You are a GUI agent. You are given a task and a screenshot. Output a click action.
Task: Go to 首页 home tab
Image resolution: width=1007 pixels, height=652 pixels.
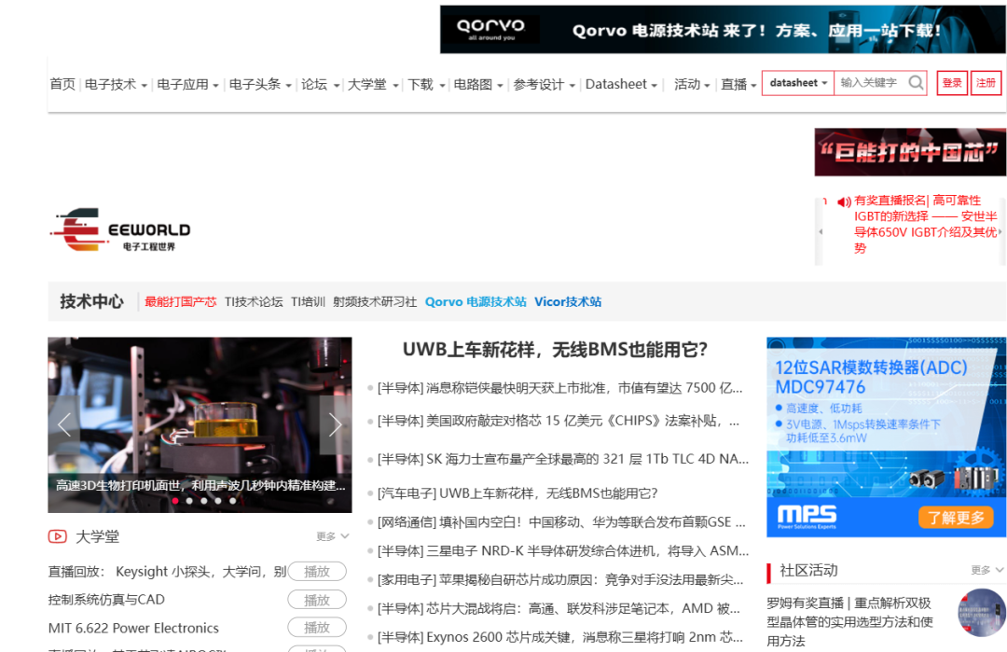pos(62,84)
